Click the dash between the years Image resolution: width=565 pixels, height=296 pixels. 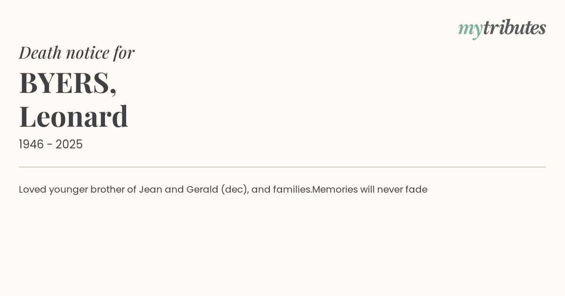pyautogui.click(x=49, y=145)
